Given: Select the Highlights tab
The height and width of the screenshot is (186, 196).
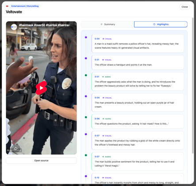Looking at the screenshot, I should 161,24.
